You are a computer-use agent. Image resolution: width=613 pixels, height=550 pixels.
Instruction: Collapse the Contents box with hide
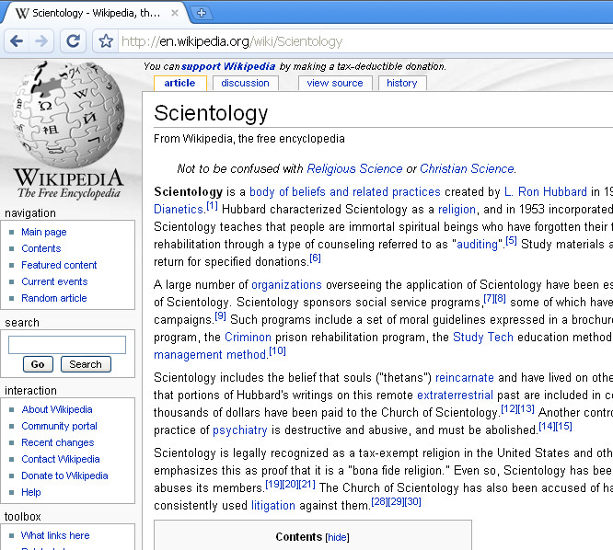coord(337,537)
